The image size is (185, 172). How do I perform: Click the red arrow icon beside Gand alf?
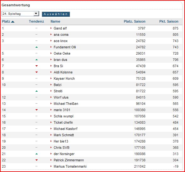(x=51, y=28)
